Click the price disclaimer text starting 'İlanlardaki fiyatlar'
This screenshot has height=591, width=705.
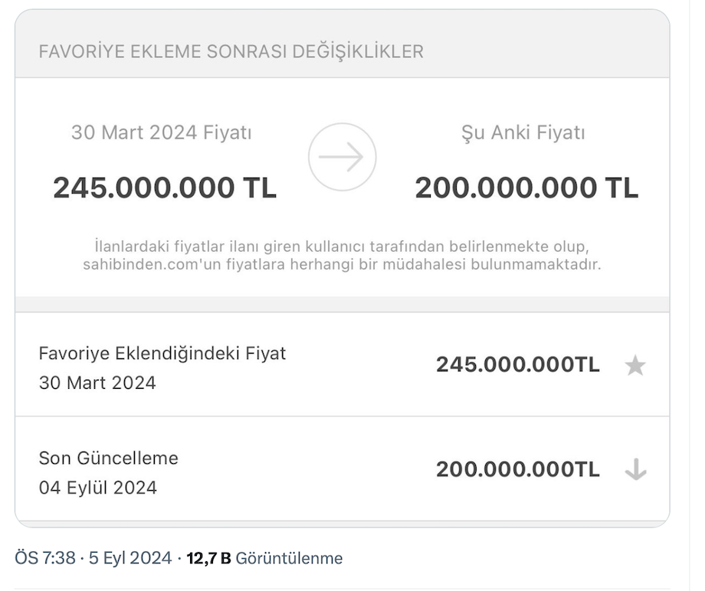(x=342, y=248)
